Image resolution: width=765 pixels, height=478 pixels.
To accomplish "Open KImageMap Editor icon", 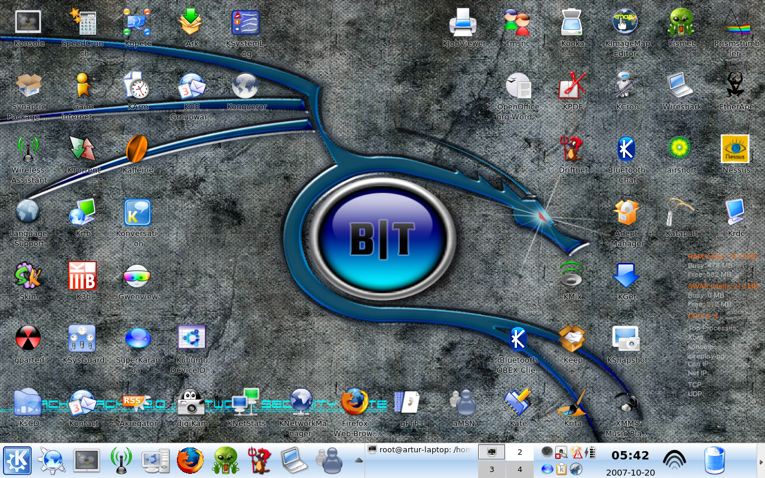I will 626,22.
